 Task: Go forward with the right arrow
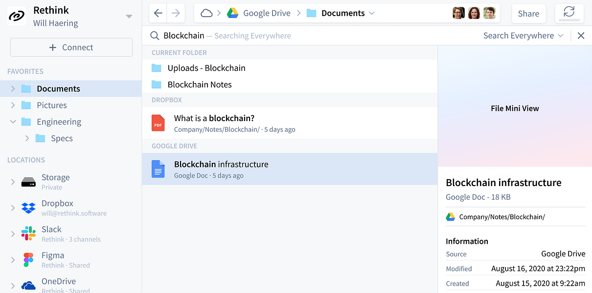point(176,13)
